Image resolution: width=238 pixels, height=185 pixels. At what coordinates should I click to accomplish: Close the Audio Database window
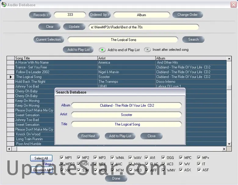point(234,5)
